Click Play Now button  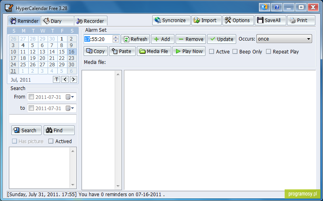189,51
